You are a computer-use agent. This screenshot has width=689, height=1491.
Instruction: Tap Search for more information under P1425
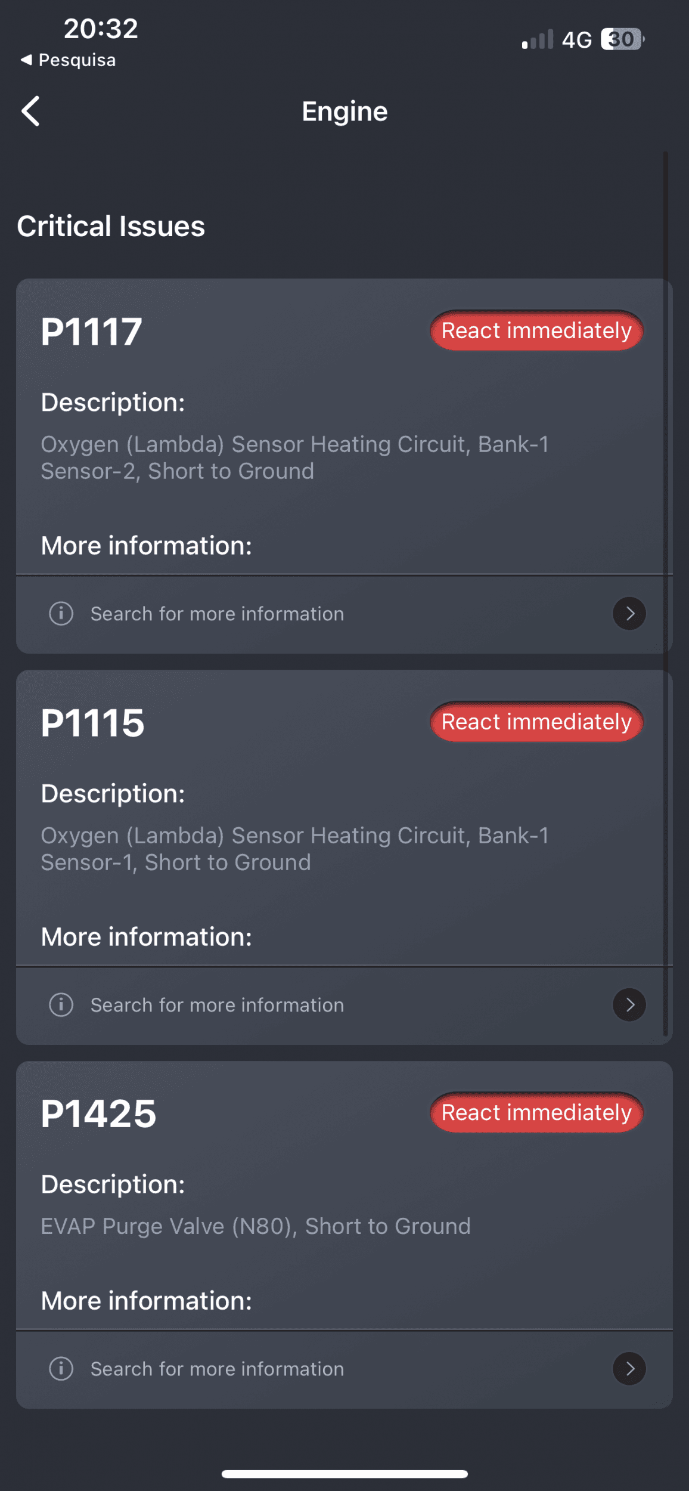click(x=218, y=1369)
